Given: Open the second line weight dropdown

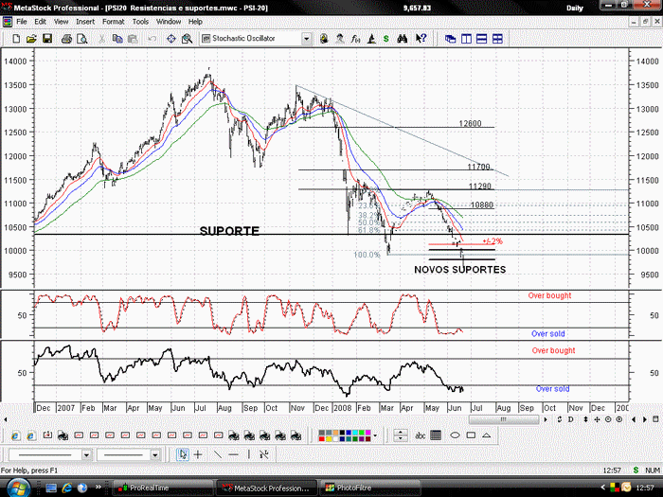Looking at the screenshot, I should [x=155, y=454].
